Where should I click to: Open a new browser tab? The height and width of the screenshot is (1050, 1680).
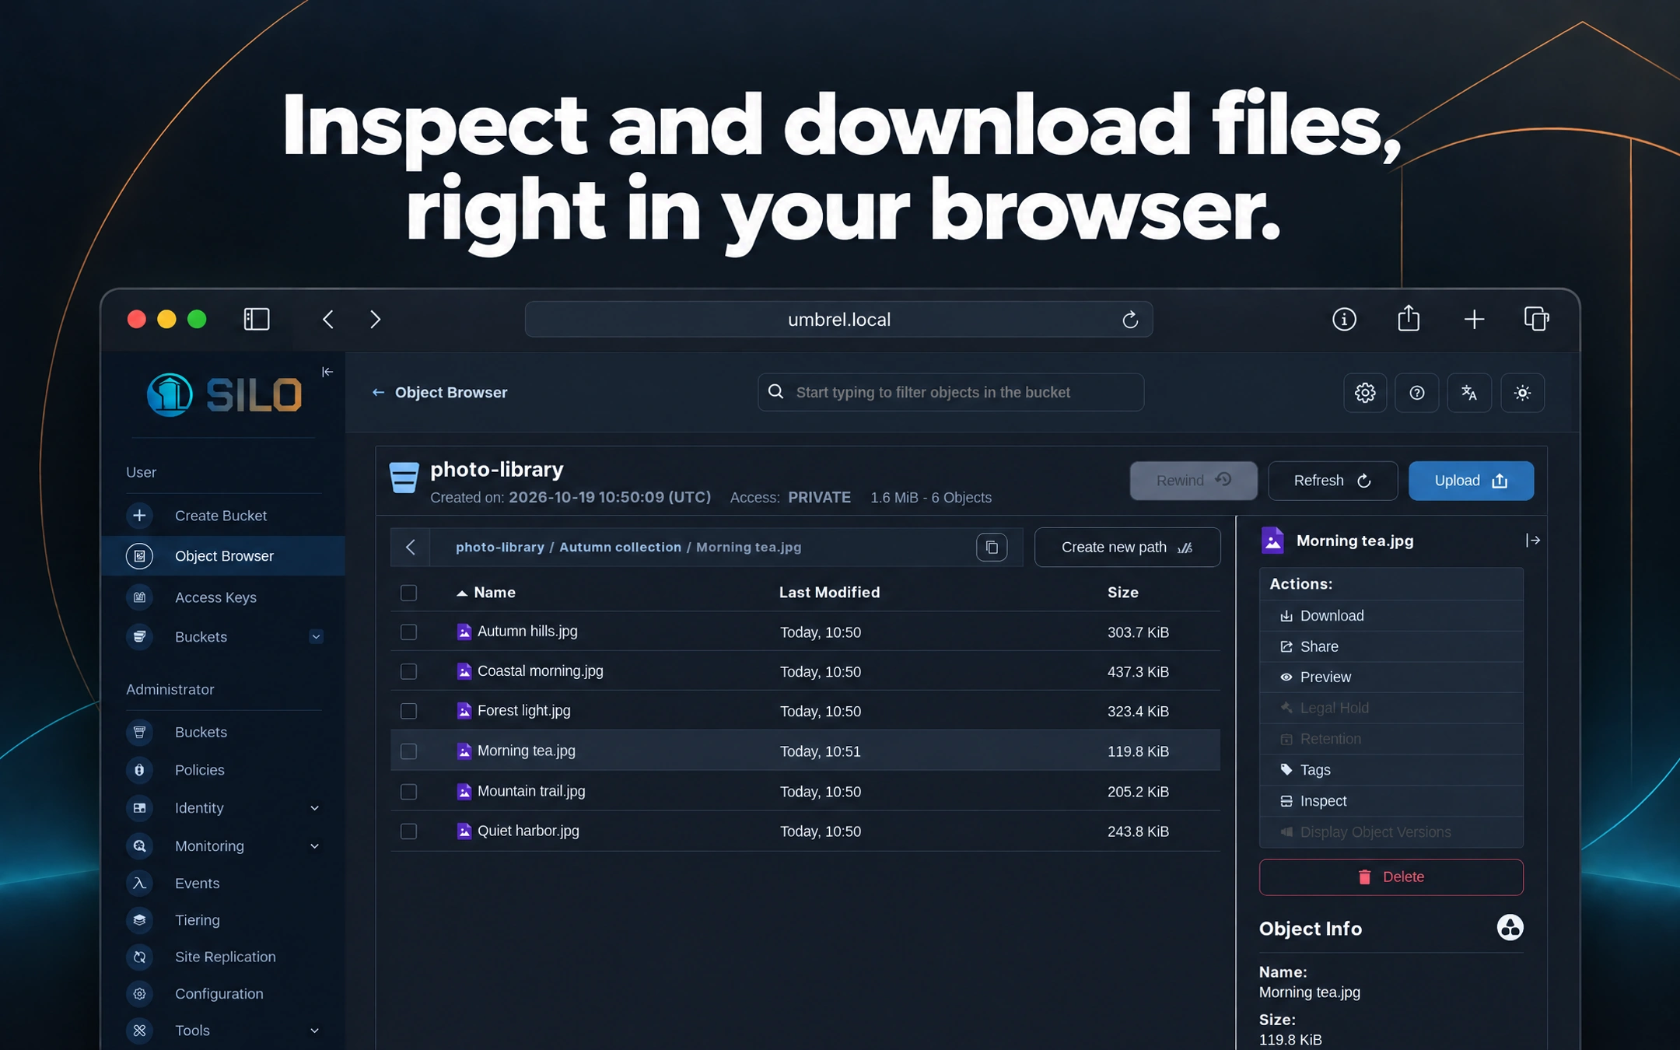tap(1474, 320)
